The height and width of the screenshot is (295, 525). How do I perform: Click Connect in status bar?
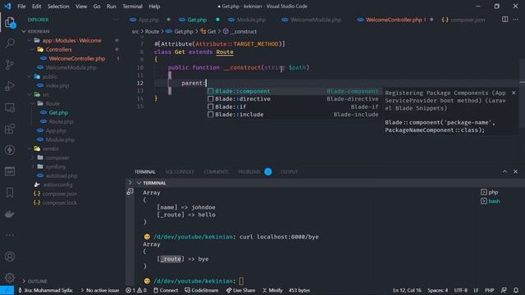click(166, 290)
